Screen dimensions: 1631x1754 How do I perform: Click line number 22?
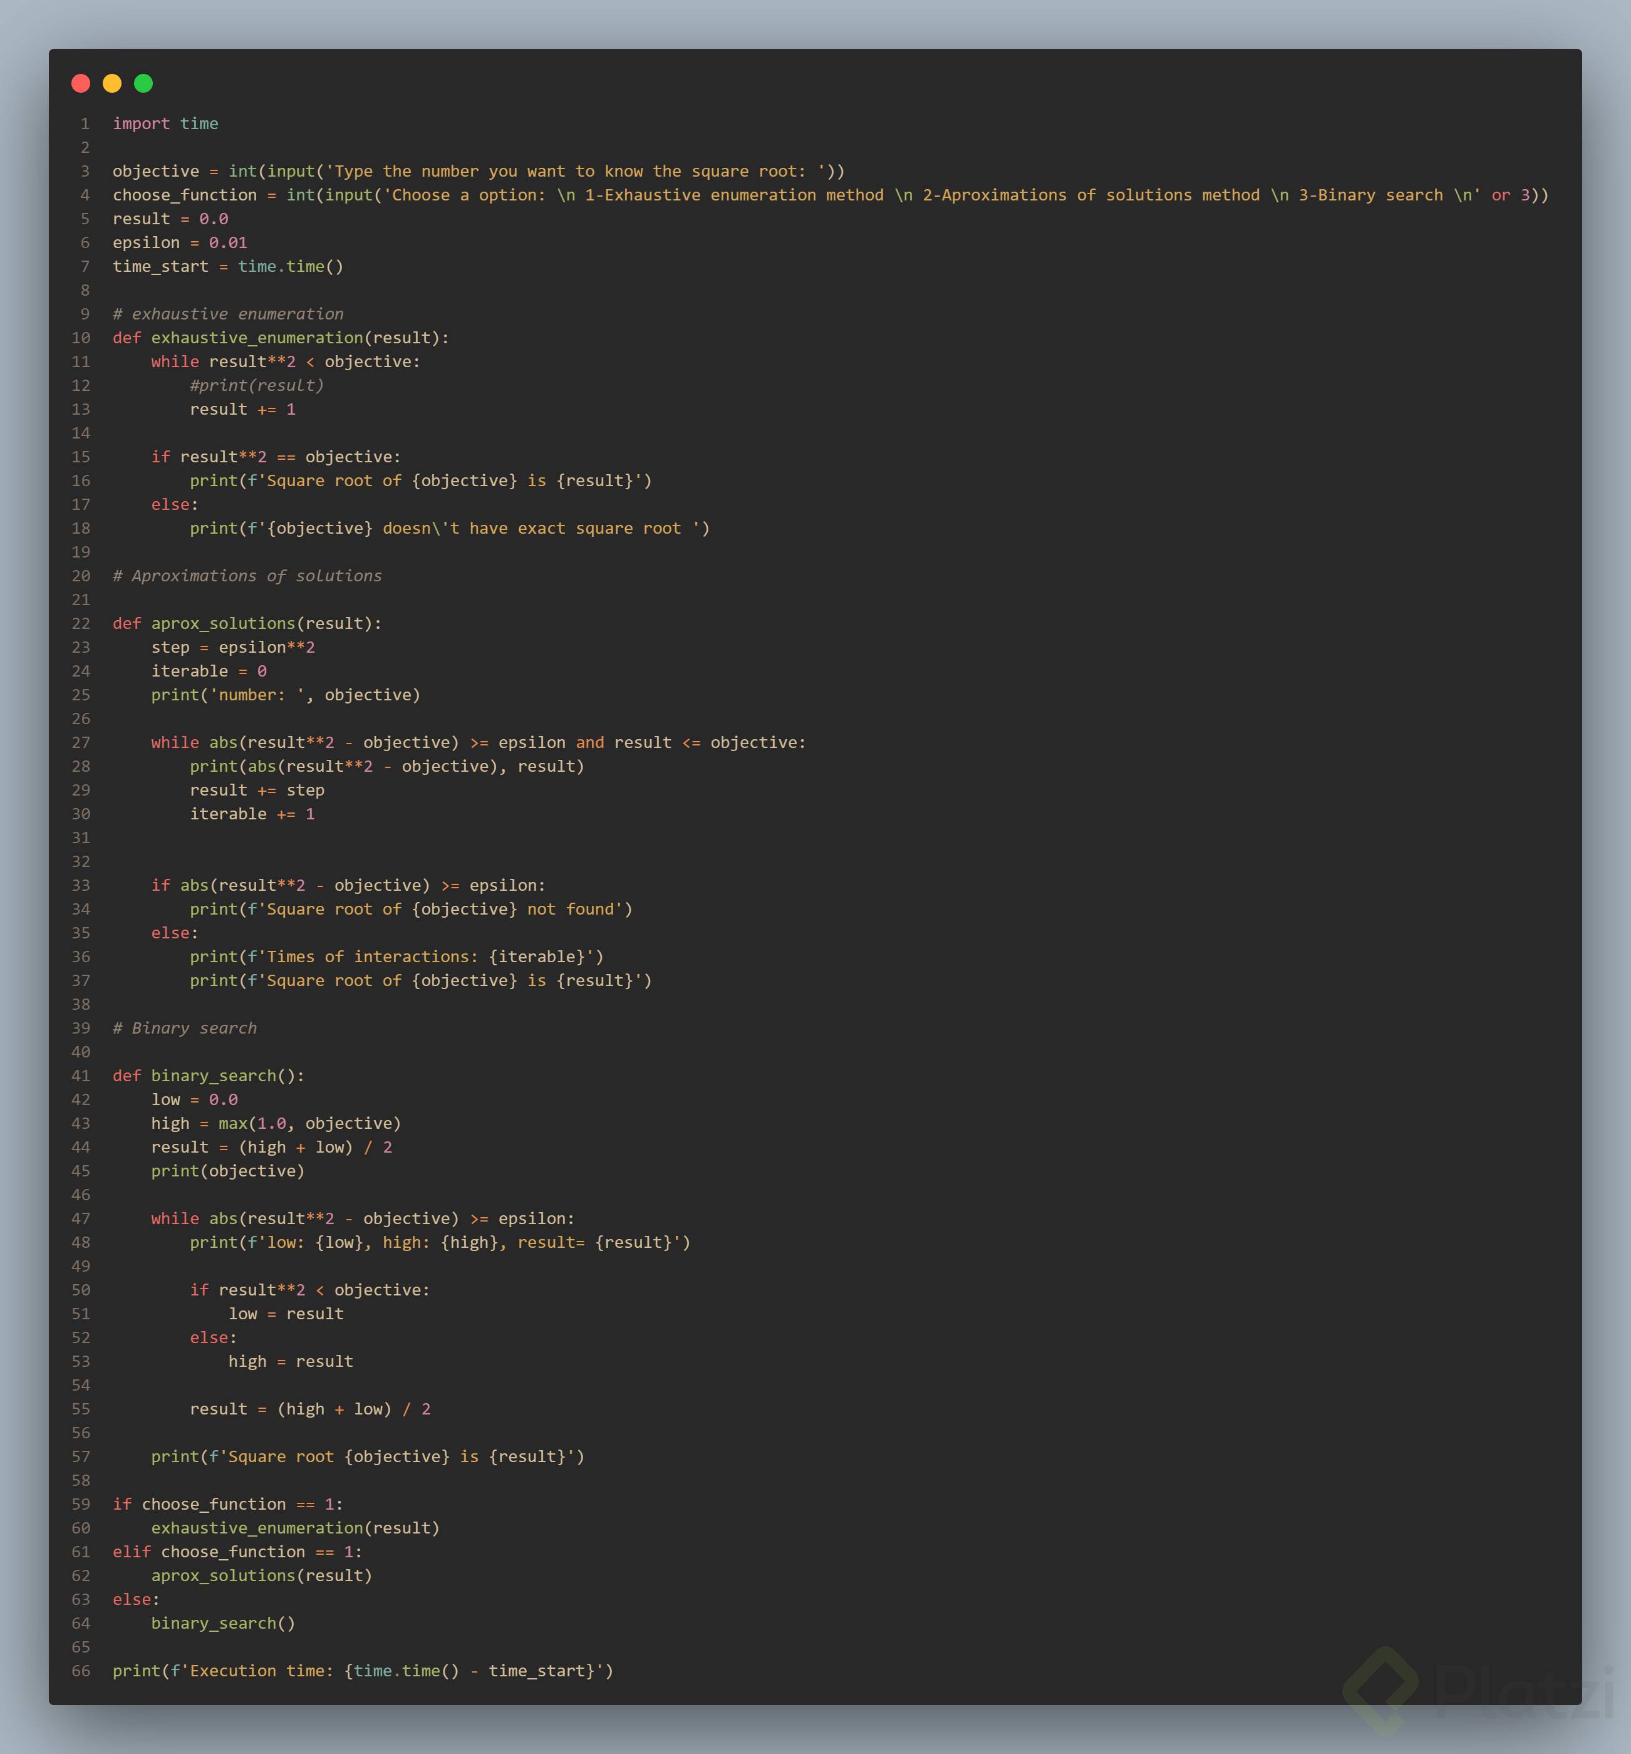tap(81, 624)
